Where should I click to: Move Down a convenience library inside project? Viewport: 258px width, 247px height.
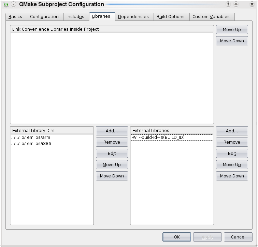pos(232,41)
